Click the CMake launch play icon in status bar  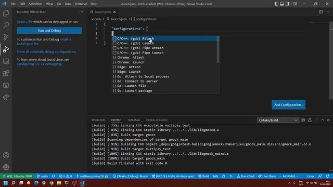point(231,176)
